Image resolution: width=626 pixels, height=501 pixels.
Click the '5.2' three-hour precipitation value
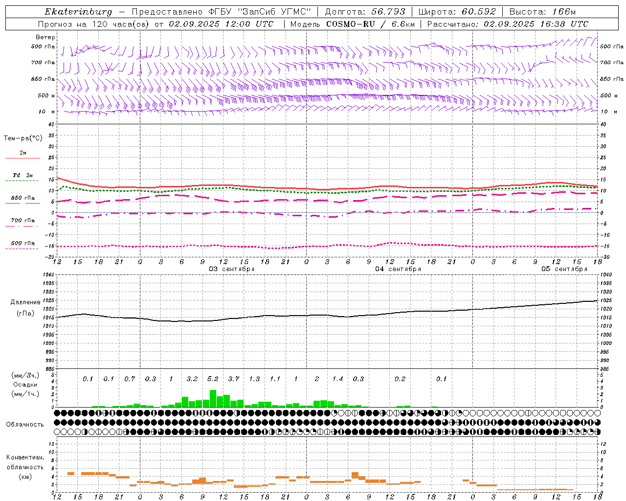(x=213, y=379)
